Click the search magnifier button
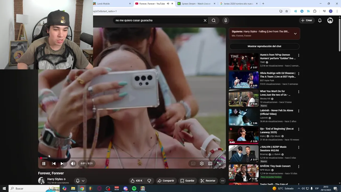Screen dimensions: 341x192 [214, 21]
